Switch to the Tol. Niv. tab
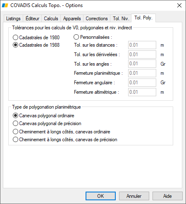 121,19
